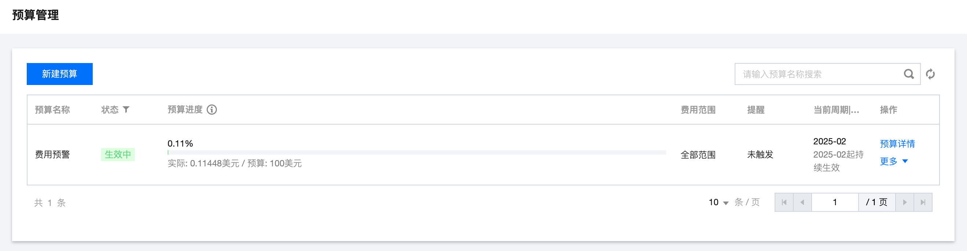Image resolution: width=967 pixels, height=251 pixels.
Task: Click the 新建预算 button
Action: pyautogui.click(x=60, y=74)
